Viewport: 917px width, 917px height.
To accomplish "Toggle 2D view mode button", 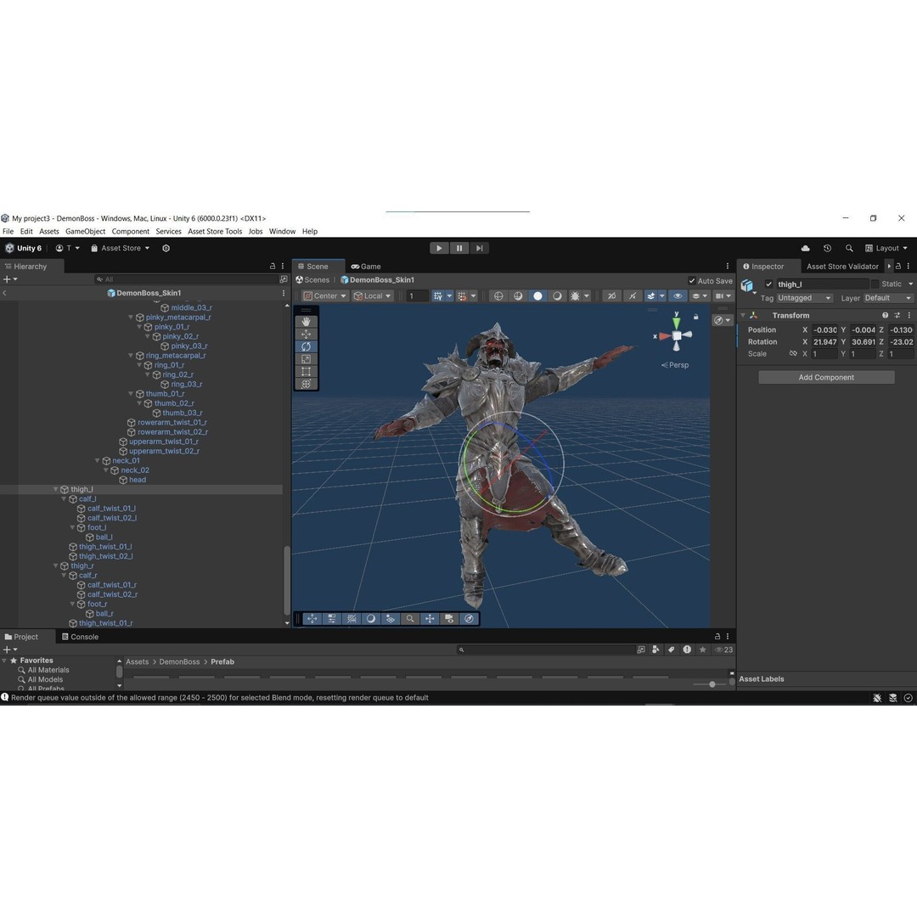I will [611, 296].
